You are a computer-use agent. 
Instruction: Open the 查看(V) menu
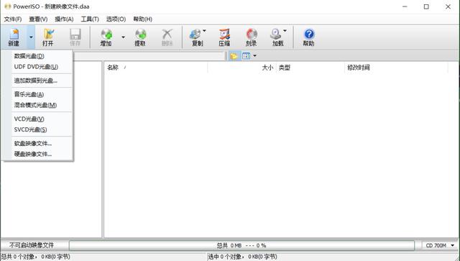click(38, 19)
